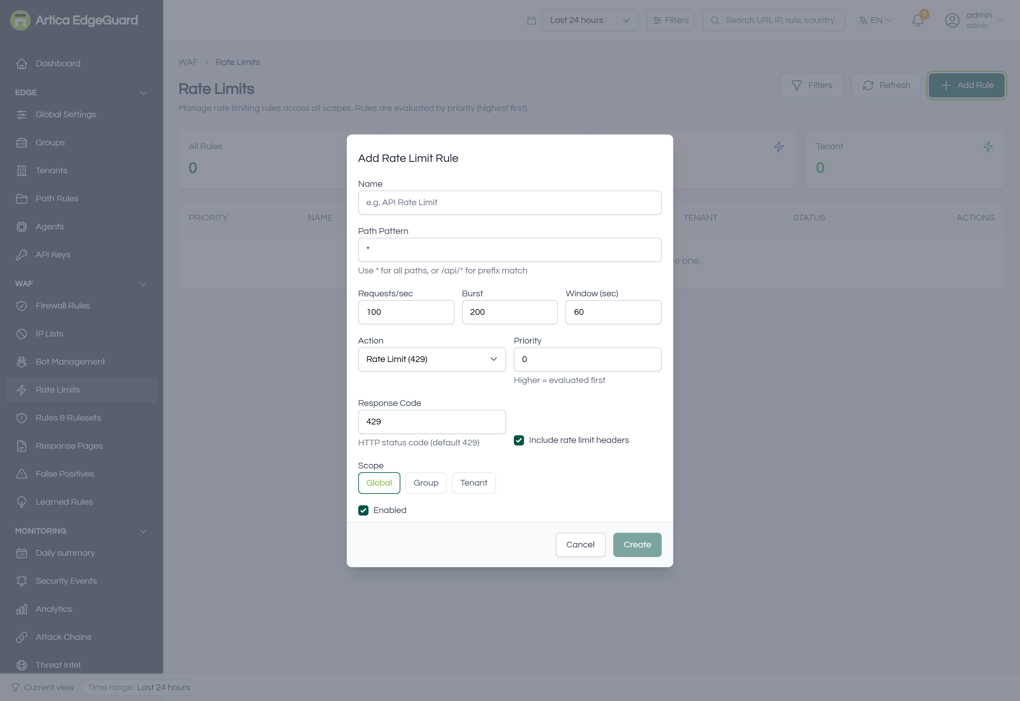Viewport: 1020px width, 701px height.
Task: Click the WAF breadcrumb link
Action: [x=188, y=62]
